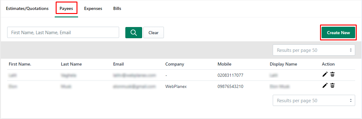Image resolution: width=362 pixels, height=119 pixels.
Task: Select the Payees tab
Action: (66, 9)
